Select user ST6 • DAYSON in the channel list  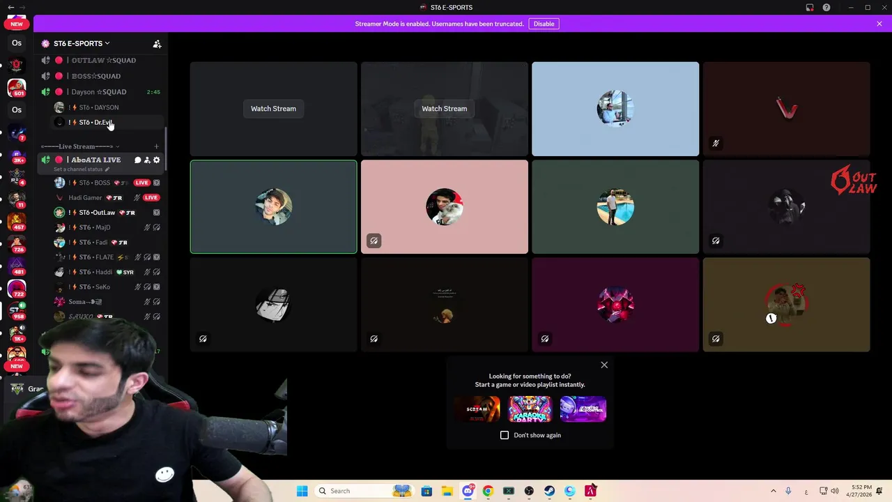tap(108, 107)
